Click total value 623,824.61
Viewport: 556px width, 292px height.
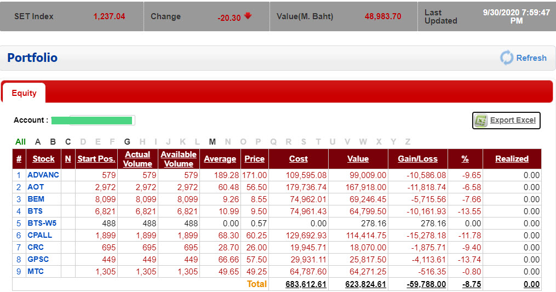click(x=365, y=284)
